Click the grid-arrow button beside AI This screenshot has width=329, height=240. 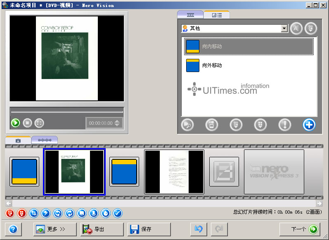click(x=311, y=28)
